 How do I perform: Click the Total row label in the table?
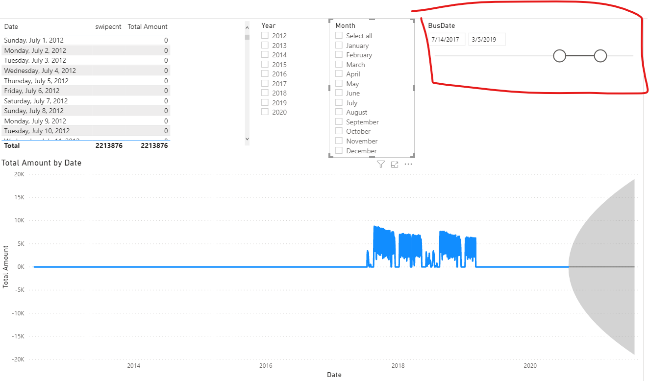[12, 145]
